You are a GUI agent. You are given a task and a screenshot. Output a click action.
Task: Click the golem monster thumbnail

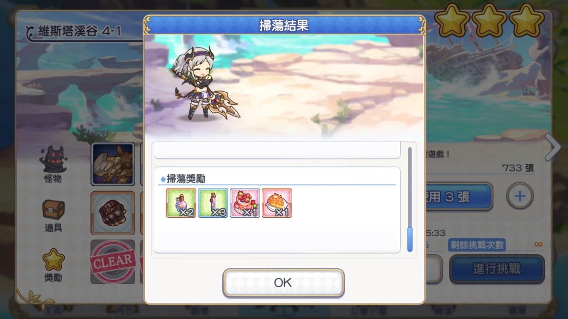pos(113,164)
